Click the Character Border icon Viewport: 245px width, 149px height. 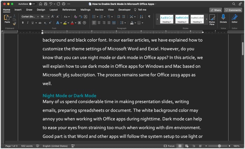tap(86, 16)
